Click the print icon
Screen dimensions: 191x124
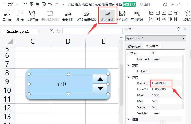38,4
